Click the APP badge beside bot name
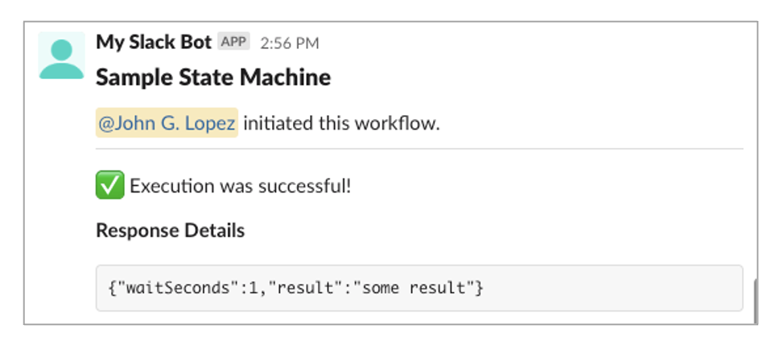Screen dimensions: 784x346 [x=233, y=42]
